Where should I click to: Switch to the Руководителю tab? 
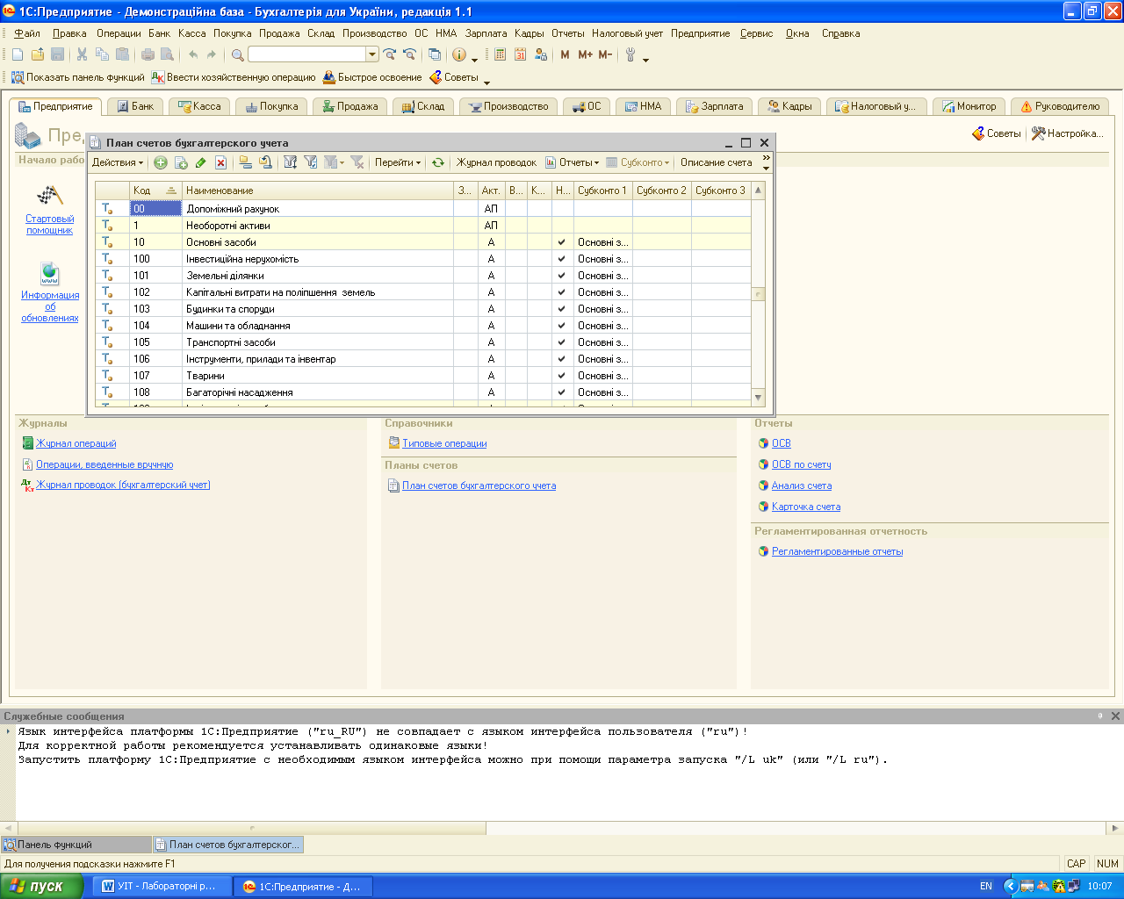pyautogui.click(x=1060, y=106)
